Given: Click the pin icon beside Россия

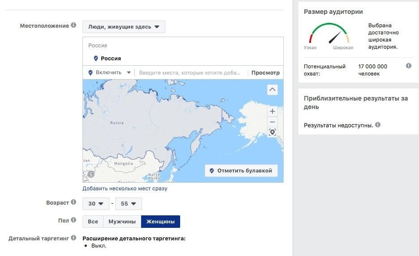Looking at the screenshot, I should [x=95, y=59].
